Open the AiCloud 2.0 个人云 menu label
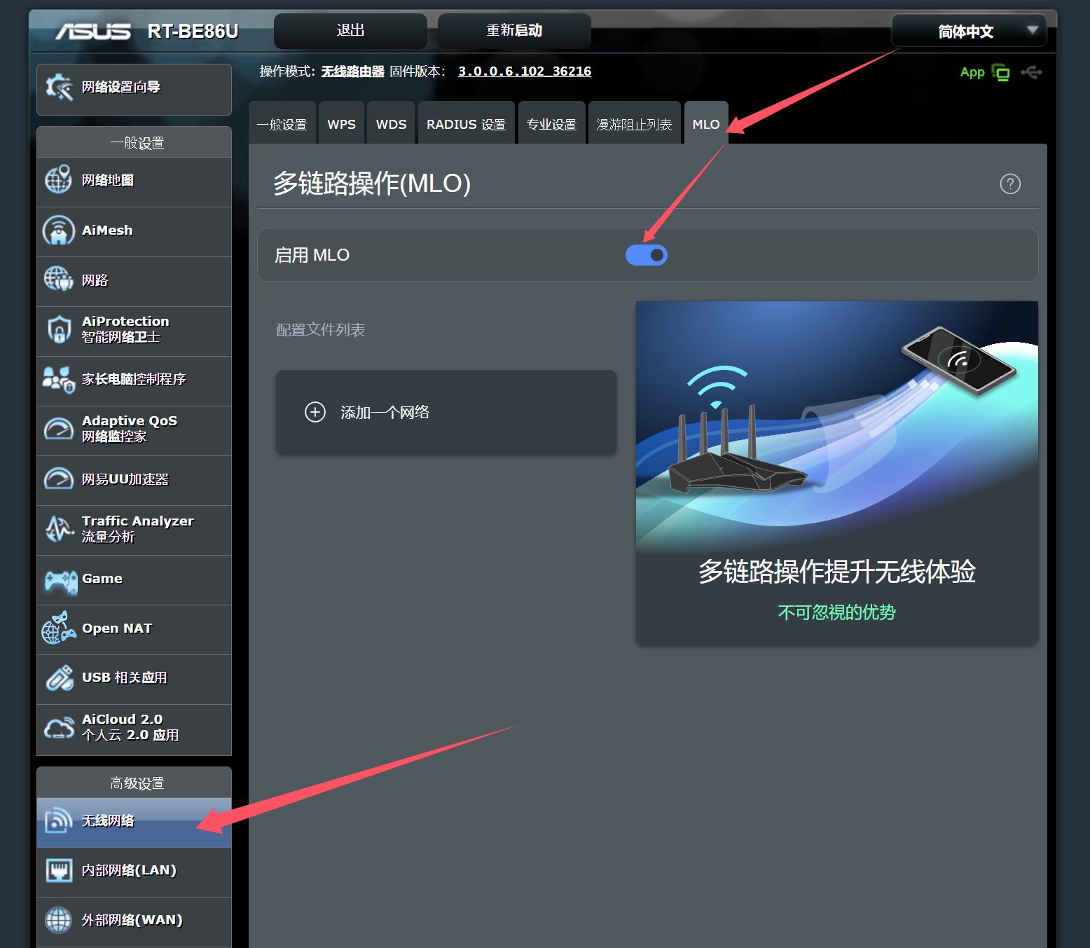 coord(130,727)
